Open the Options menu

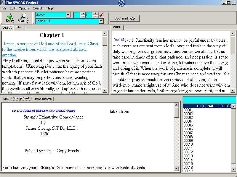click(x=24, y=8)
